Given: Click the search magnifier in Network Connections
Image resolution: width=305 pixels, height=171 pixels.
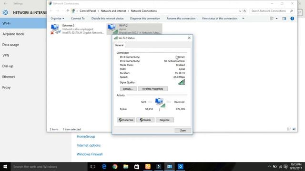Looking at the screenshot, I should [x=291, y=11].
